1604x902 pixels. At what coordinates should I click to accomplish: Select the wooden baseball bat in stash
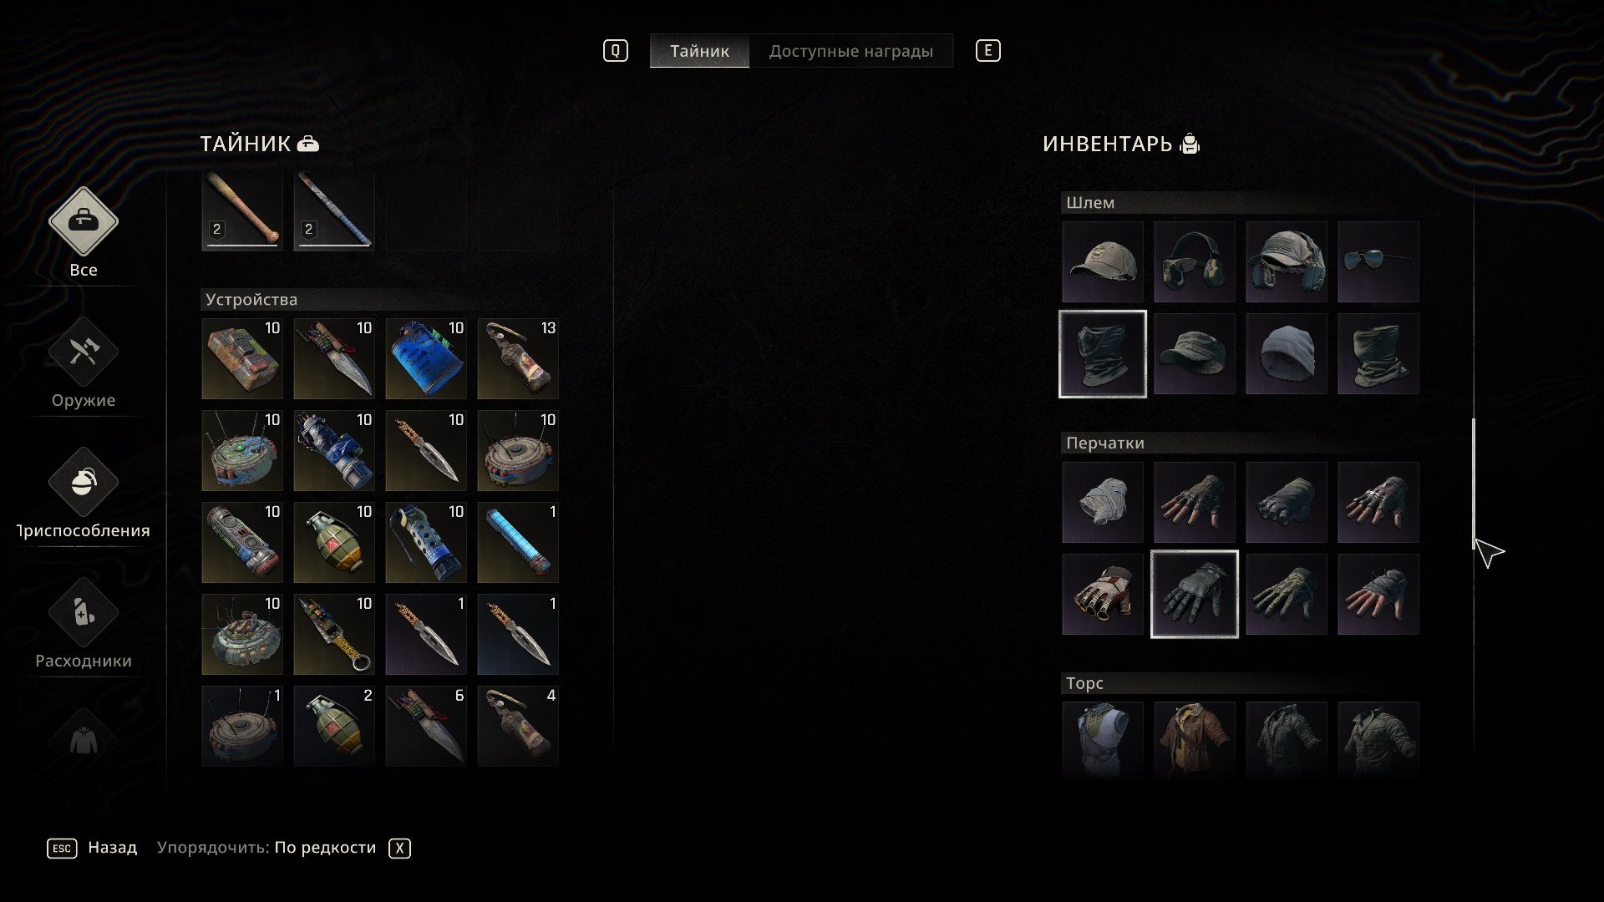[x=242, y=211]
